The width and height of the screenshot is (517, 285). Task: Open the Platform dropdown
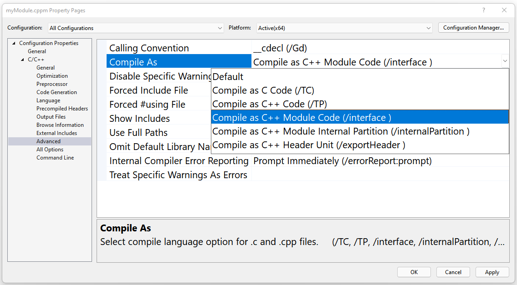[x=428, y=28]
